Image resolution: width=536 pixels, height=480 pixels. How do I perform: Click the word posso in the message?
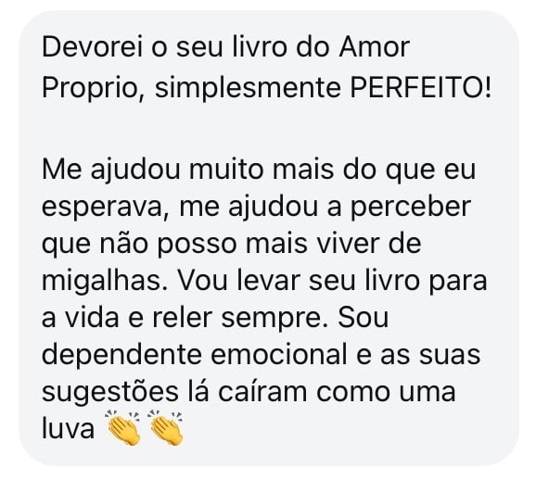(198, 245)
